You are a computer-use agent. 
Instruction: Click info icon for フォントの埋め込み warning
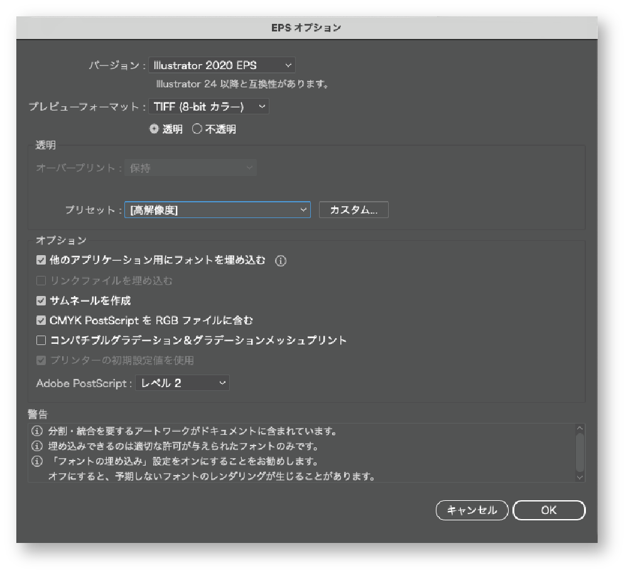[36, 462]
